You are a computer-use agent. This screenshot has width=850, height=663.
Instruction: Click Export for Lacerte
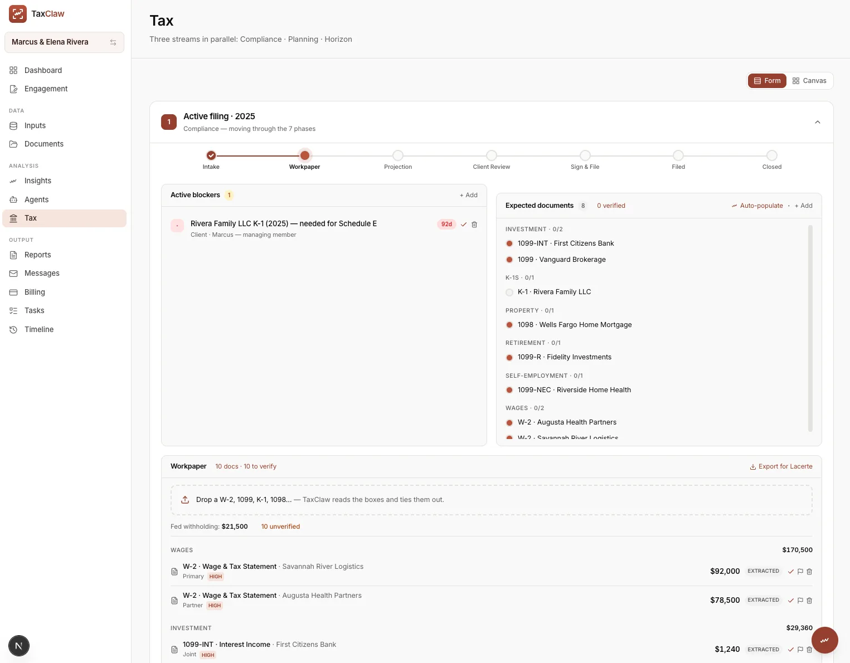pos(781,467)
